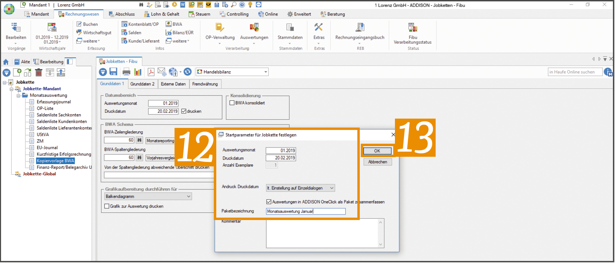The image size is (615, 263).
Task: Click the red trash can icon above tree
Action: 39,72
